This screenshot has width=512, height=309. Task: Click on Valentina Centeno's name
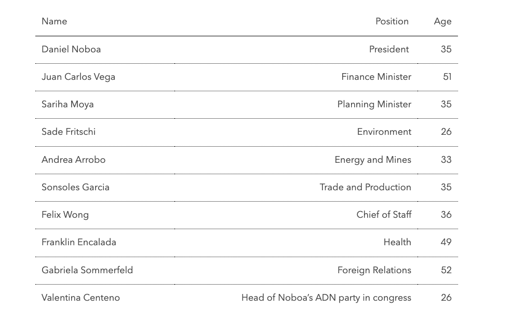(x=80, y=298)
